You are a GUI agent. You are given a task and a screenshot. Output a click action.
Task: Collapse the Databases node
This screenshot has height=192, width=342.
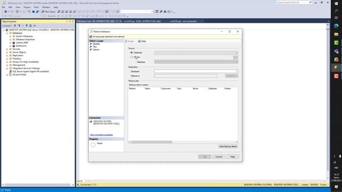point(7,33)
